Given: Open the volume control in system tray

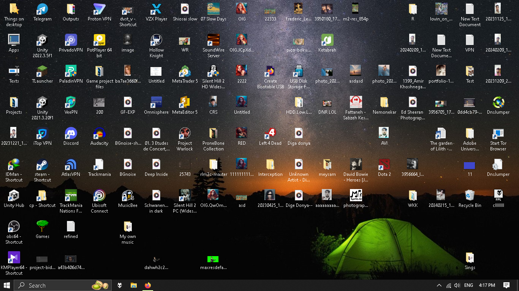Looking at the screenshot, I should (457, 285).
